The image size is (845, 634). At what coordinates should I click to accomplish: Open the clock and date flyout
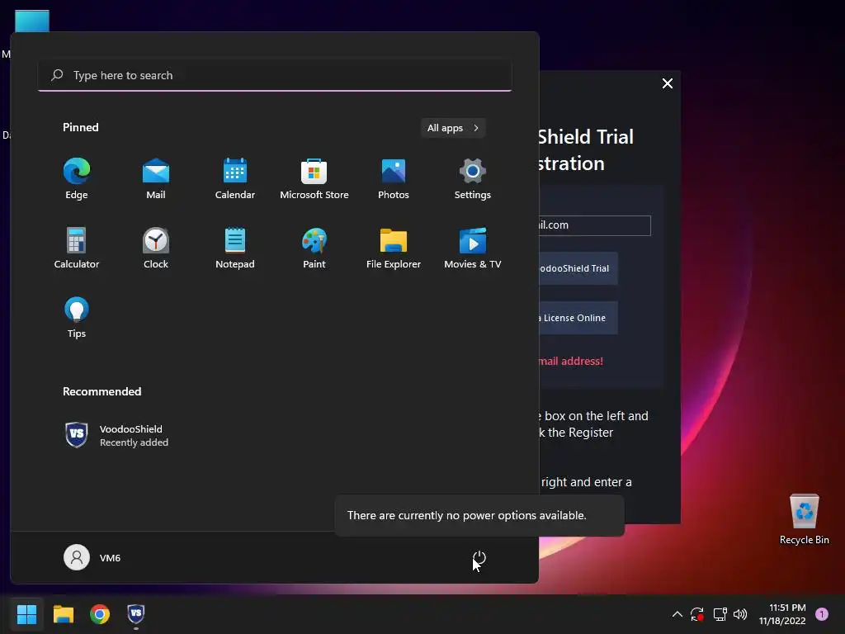tap(782, 614)
